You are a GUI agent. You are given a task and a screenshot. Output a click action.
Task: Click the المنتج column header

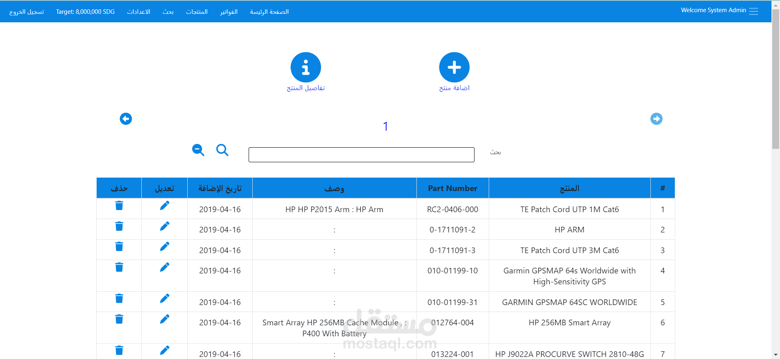[570, 188]
